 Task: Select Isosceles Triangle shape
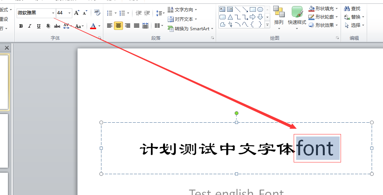230,17
